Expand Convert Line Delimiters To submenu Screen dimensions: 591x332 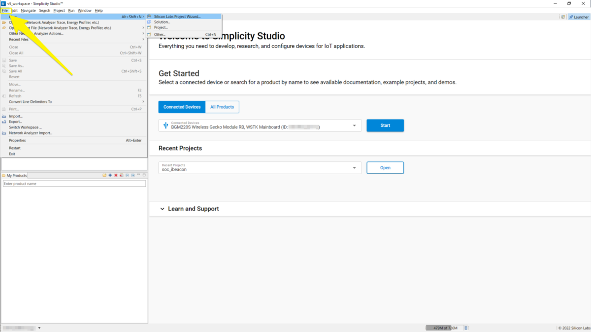tap(74, 102)
